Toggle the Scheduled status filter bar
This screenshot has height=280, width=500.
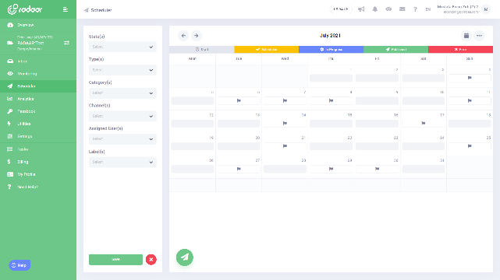[266, 49]
